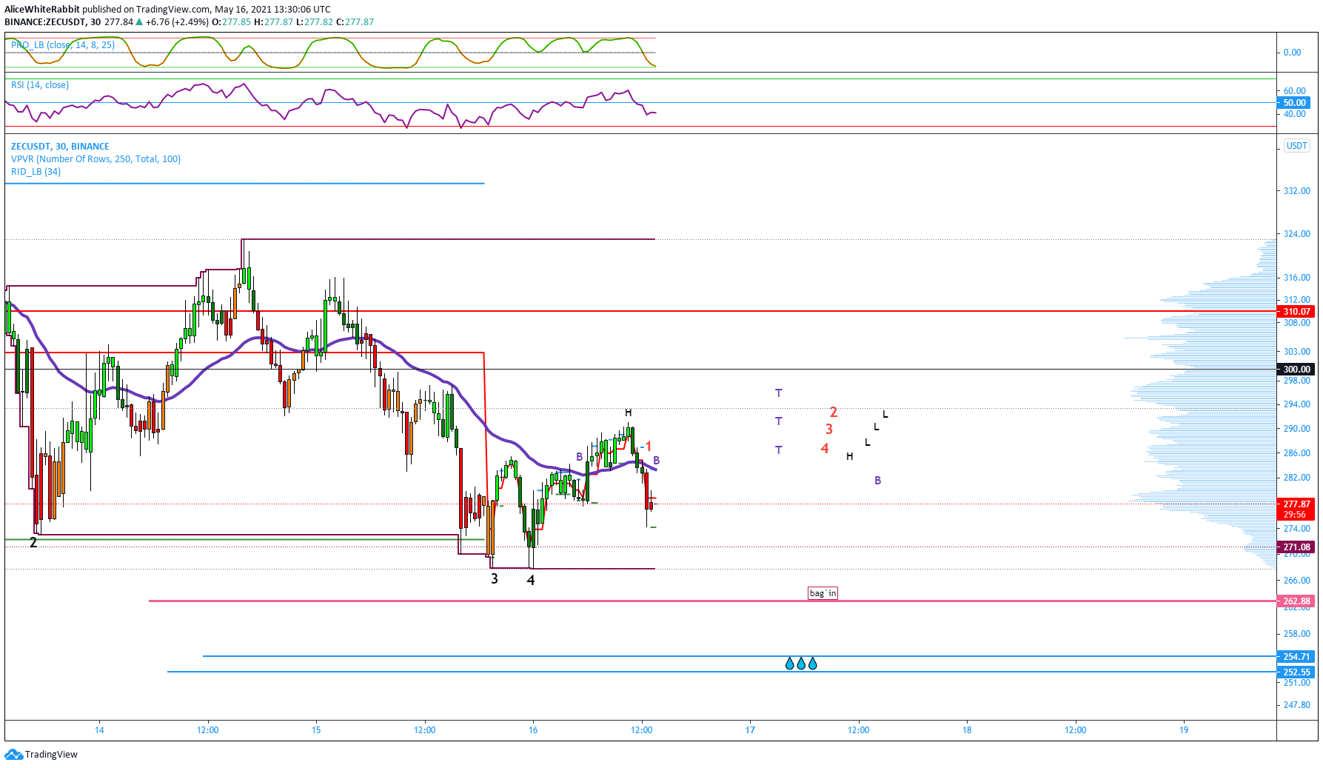Click the three water drop icons near 254.71

(801, 664)
